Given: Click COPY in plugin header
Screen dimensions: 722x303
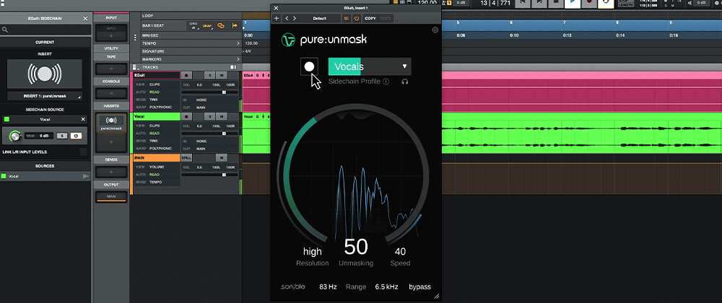Looking at the screenshot, I should click(370, 18).
